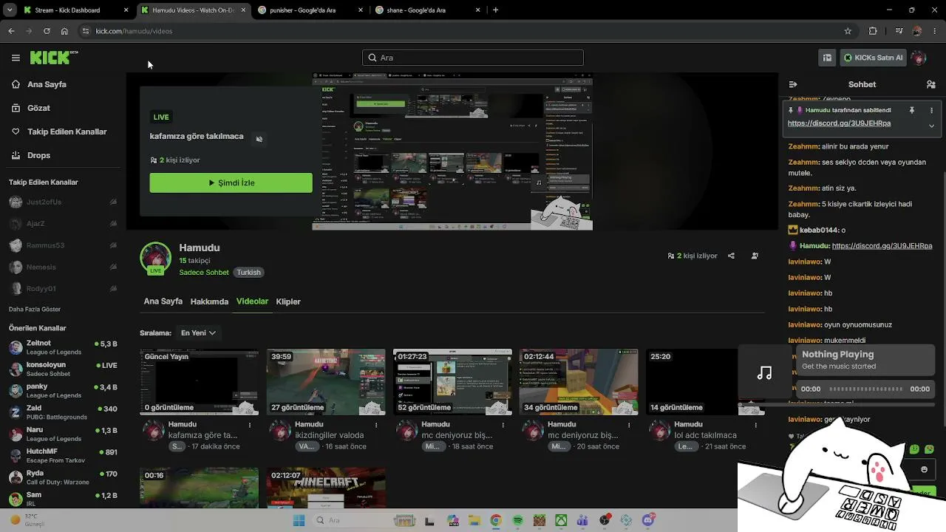Select the 'Videolar' tab
946x532 pixels.
tap(252, 301)
